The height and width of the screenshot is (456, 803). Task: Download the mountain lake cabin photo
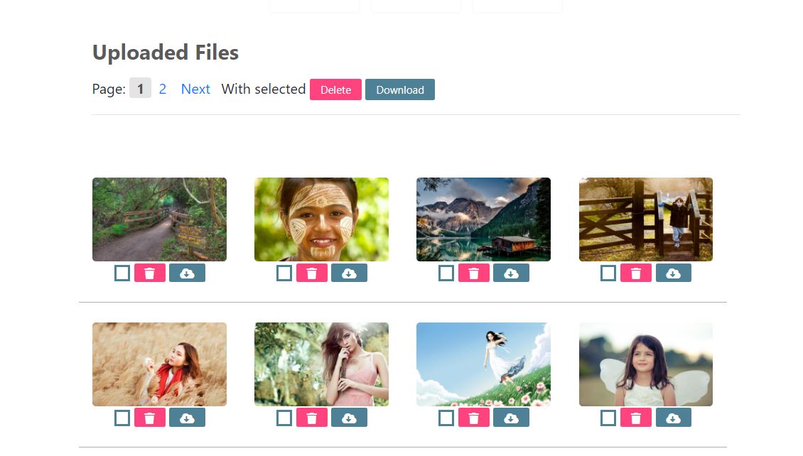[x=511, y=273]
